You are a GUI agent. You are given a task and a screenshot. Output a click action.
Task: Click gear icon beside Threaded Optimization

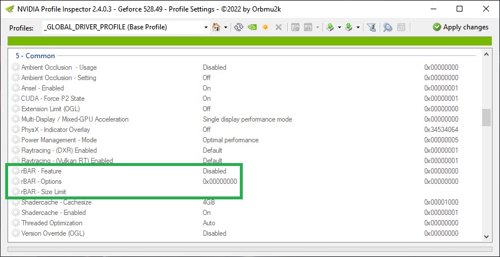(15, 223)
